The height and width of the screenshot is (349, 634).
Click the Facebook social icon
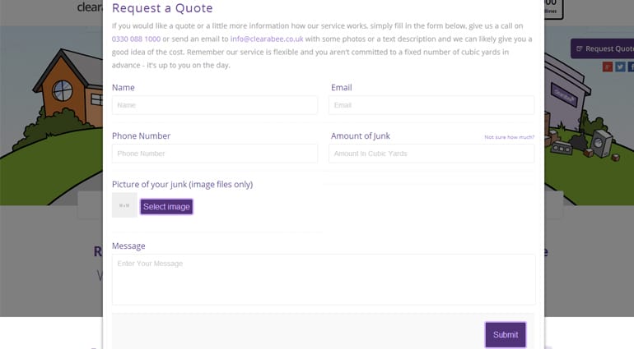[x=630, y=67]
